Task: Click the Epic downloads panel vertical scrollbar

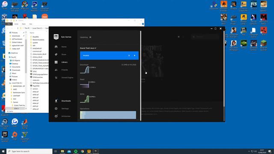Action: [x=140, y=76]
